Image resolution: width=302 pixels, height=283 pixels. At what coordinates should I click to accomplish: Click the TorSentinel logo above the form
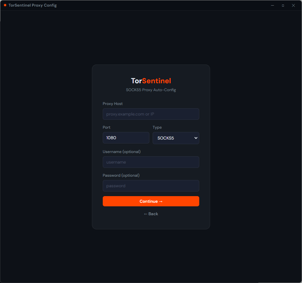click(151, 80)
